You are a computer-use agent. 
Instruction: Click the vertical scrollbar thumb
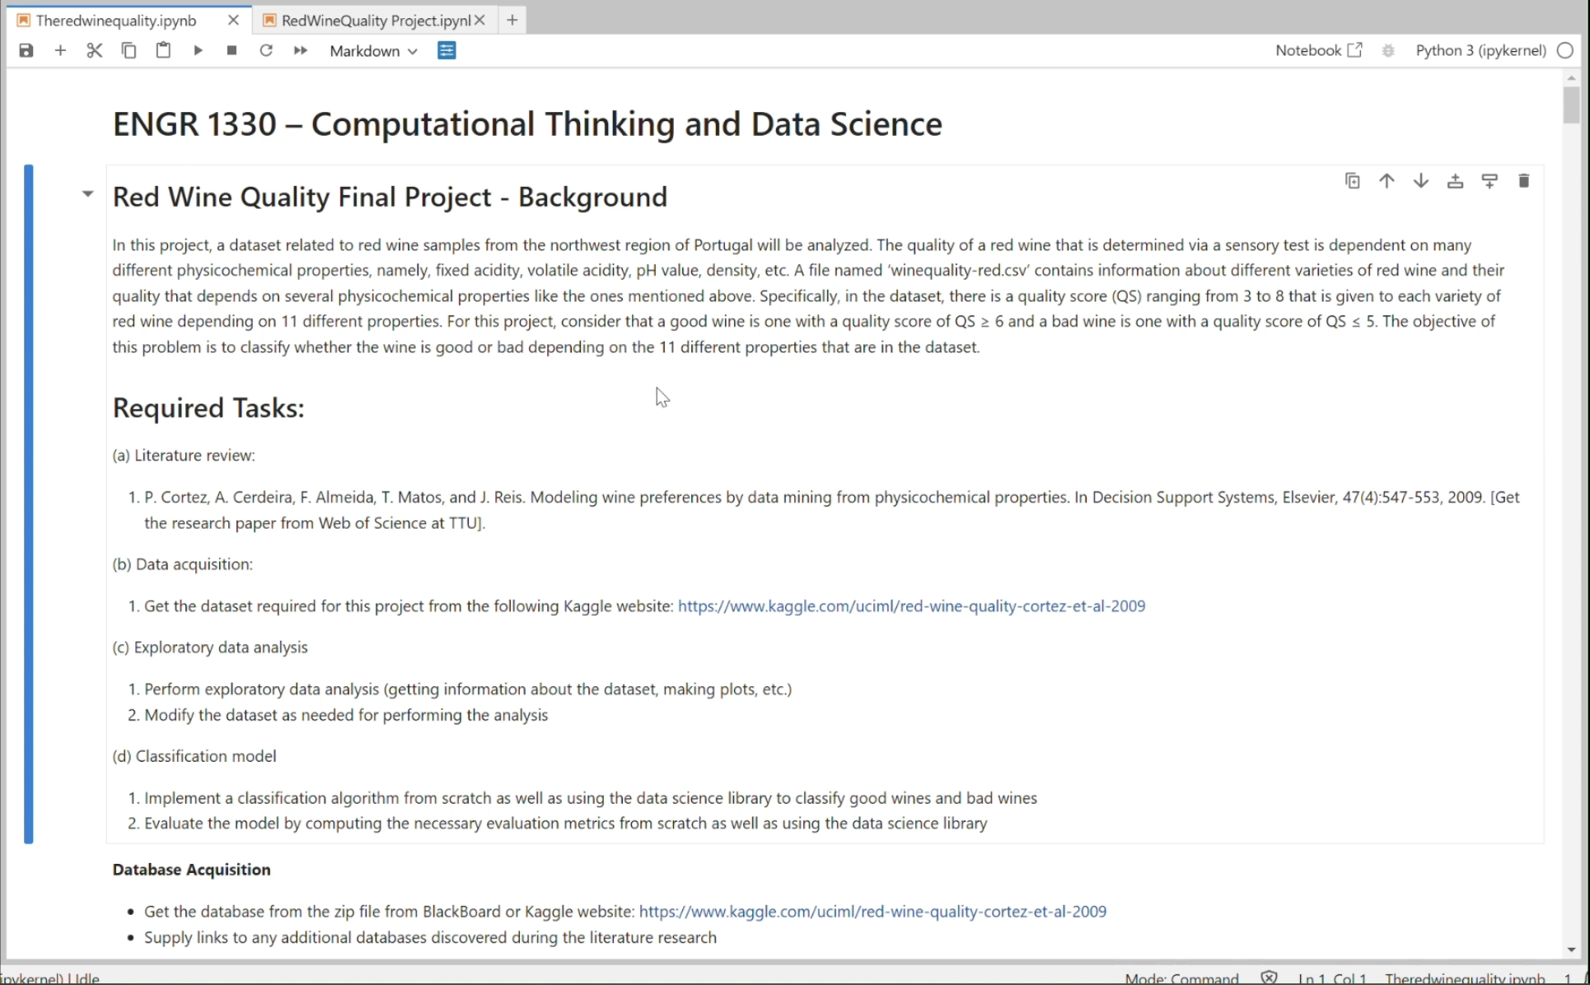1571,105
